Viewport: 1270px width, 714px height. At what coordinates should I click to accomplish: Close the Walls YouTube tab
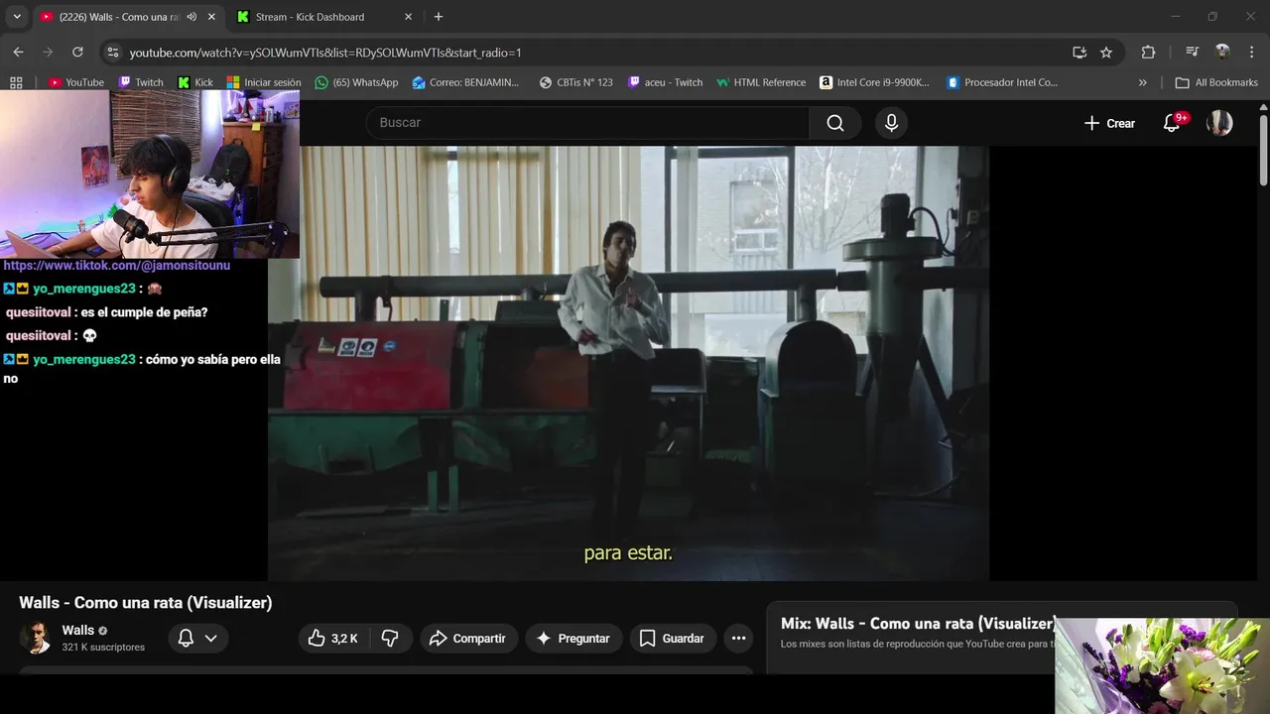(x=211, y=17)
